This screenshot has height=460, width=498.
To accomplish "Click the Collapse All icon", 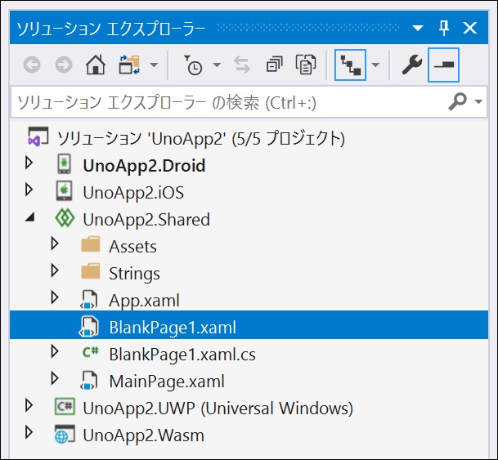I will tap(275, 65).
